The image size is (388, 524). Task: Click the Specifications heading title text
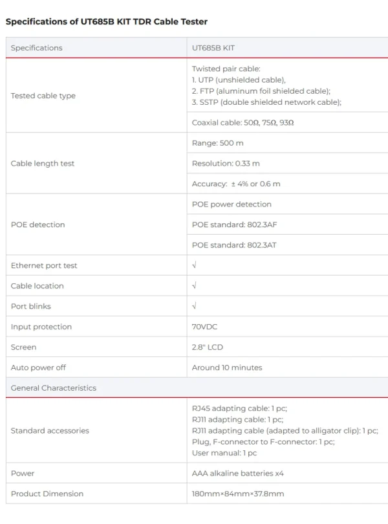[106, 22]
